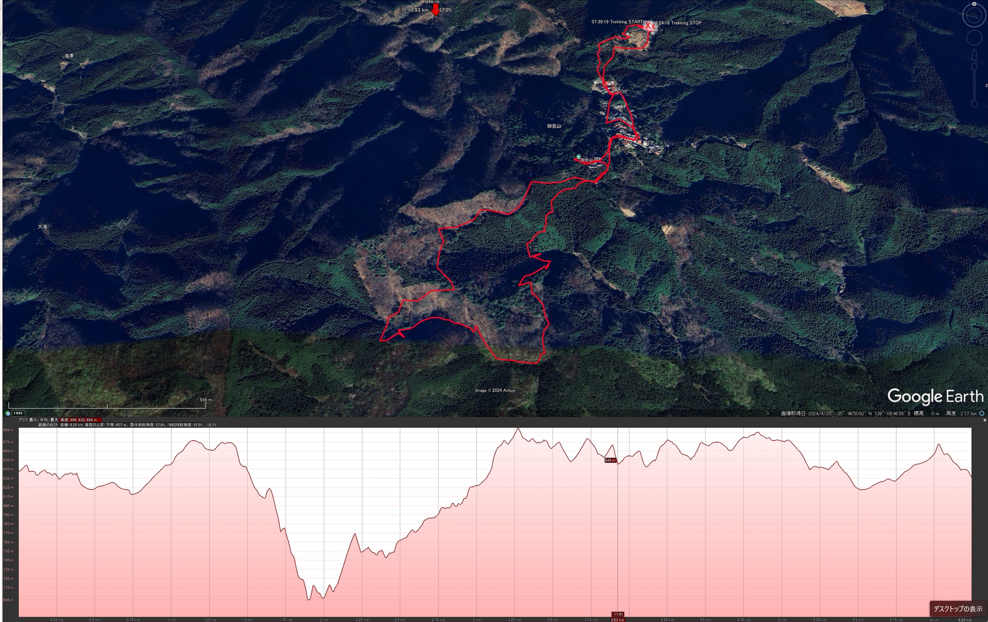988x622 pixels.
Task: Click the 距離: 6.25 km total value
Action: tap(71, 425)
